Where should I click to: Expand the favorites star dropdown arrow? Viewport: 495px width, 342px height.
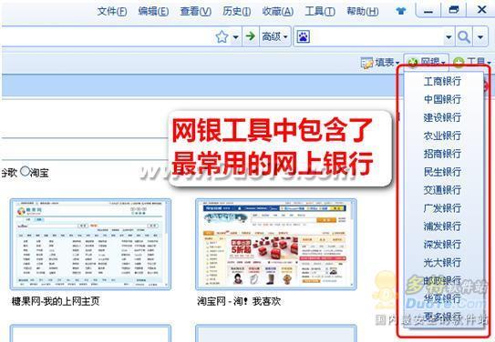[x=235, y=37]
